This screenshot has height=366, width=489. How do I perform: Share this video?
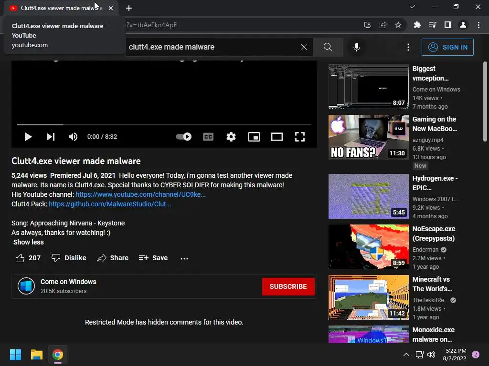(113, 258)
